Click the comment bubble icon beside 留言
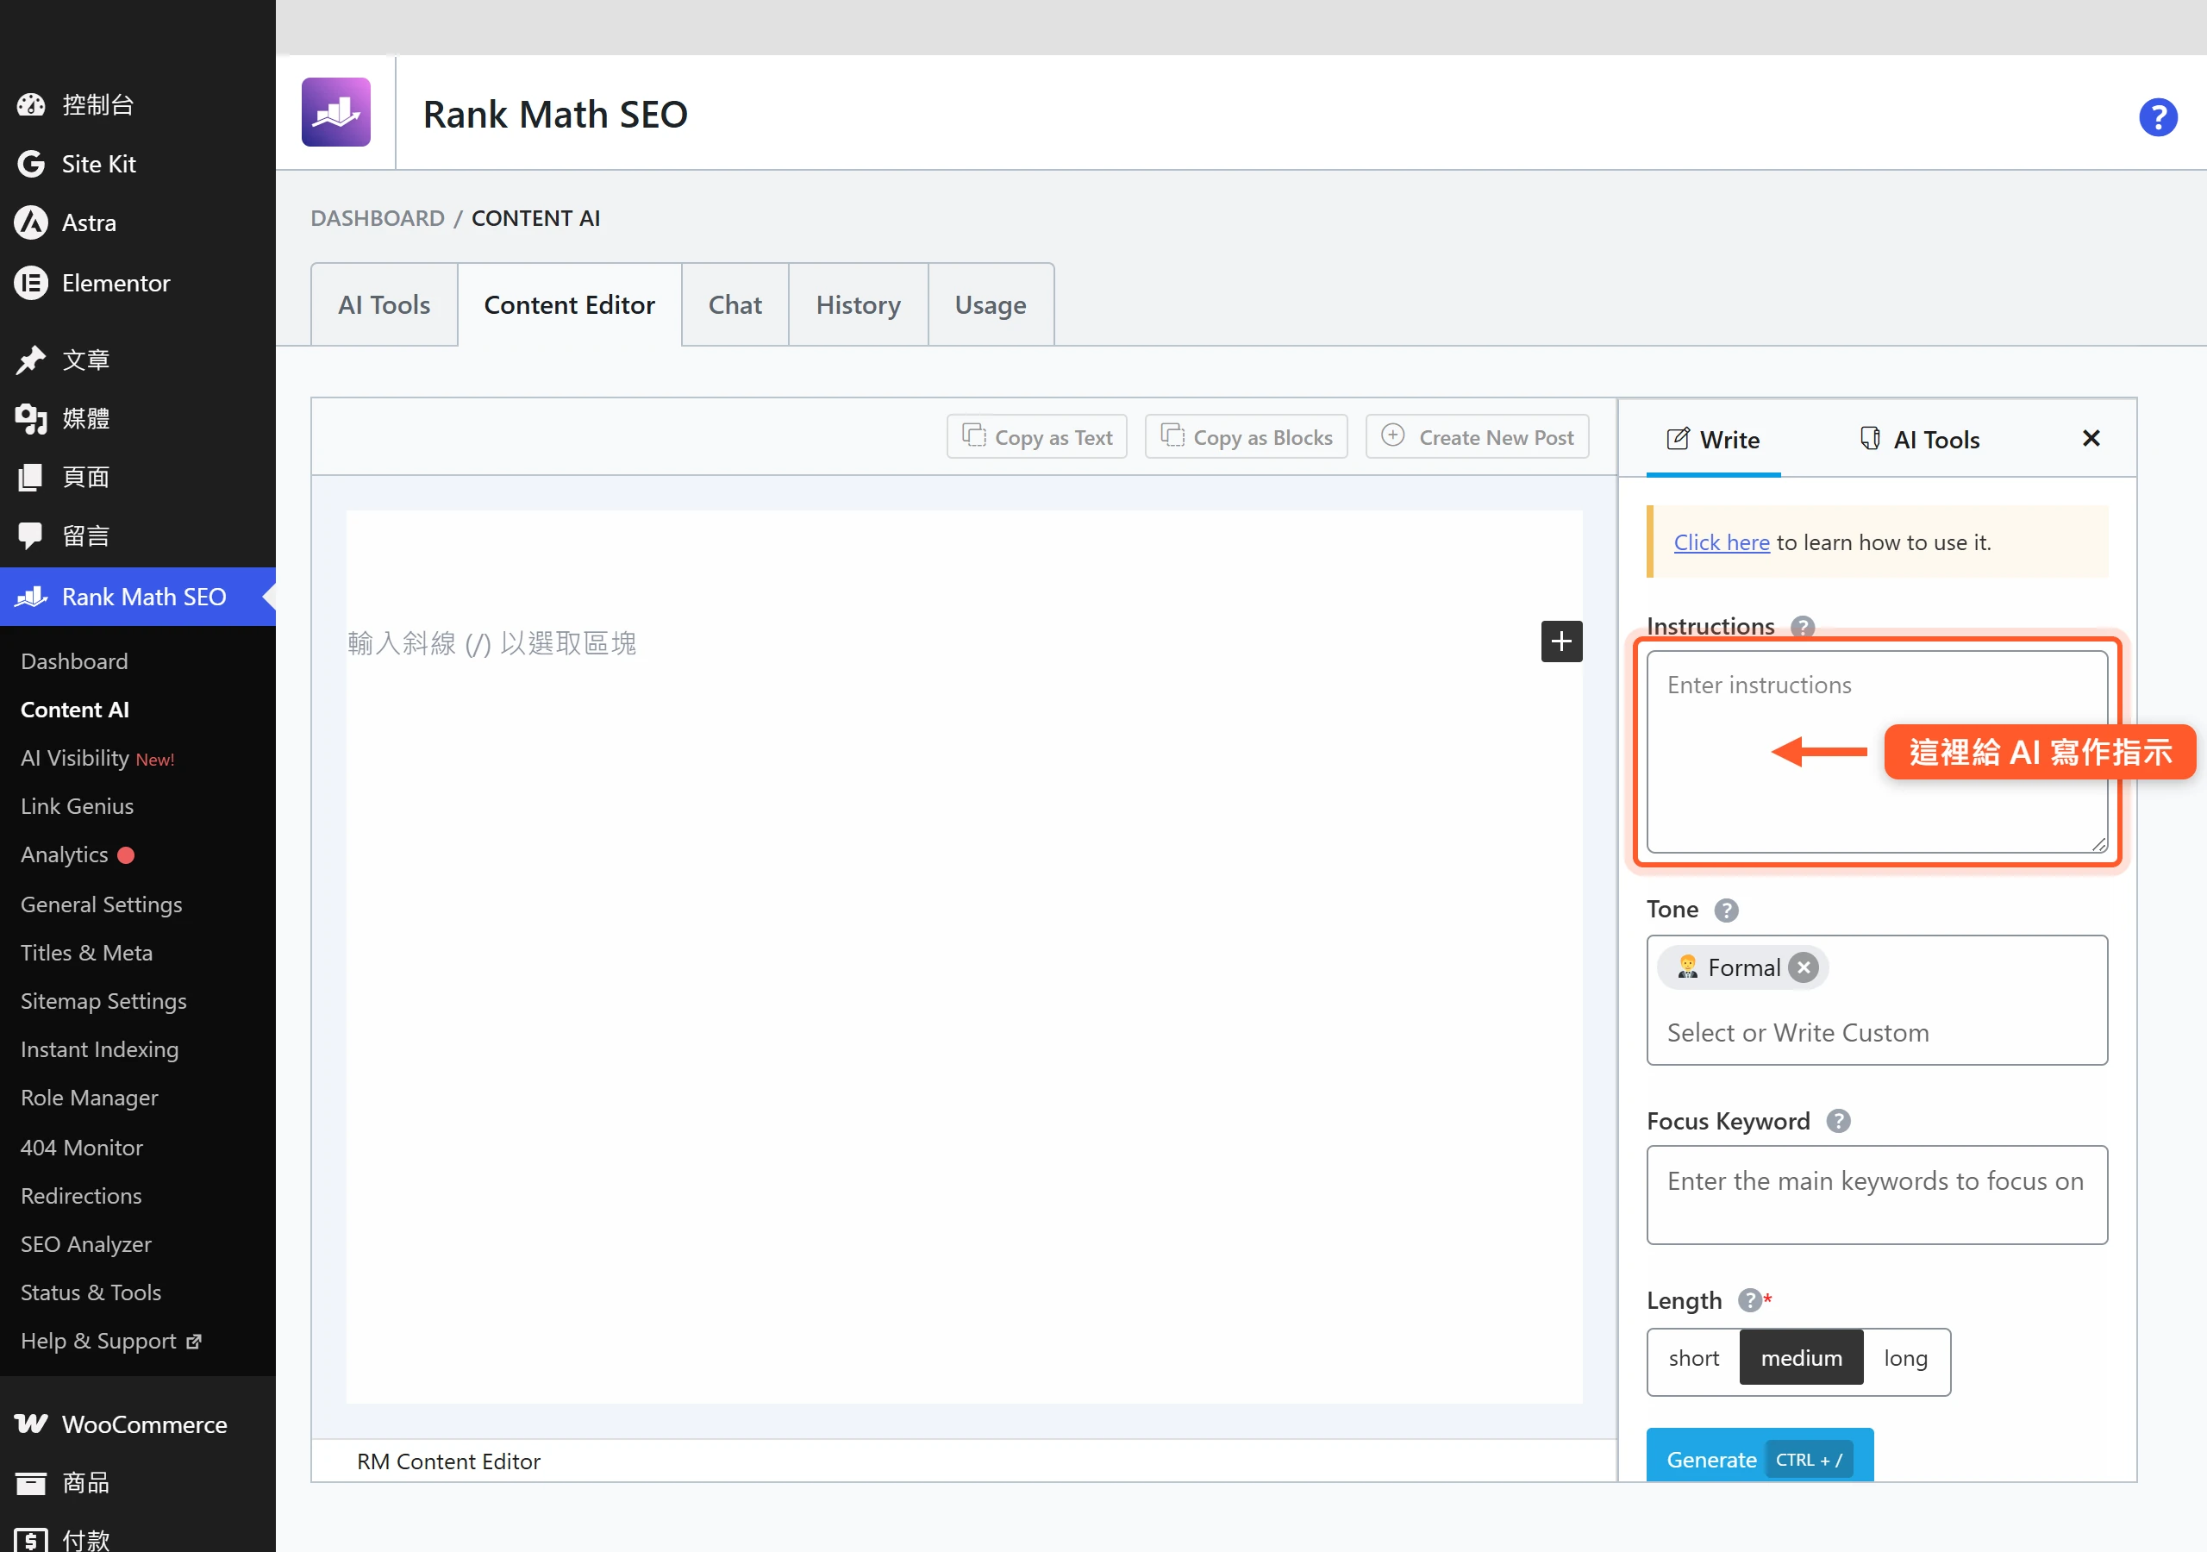The width and height of the screenshot is (2207, 1552). click(31, 535)
